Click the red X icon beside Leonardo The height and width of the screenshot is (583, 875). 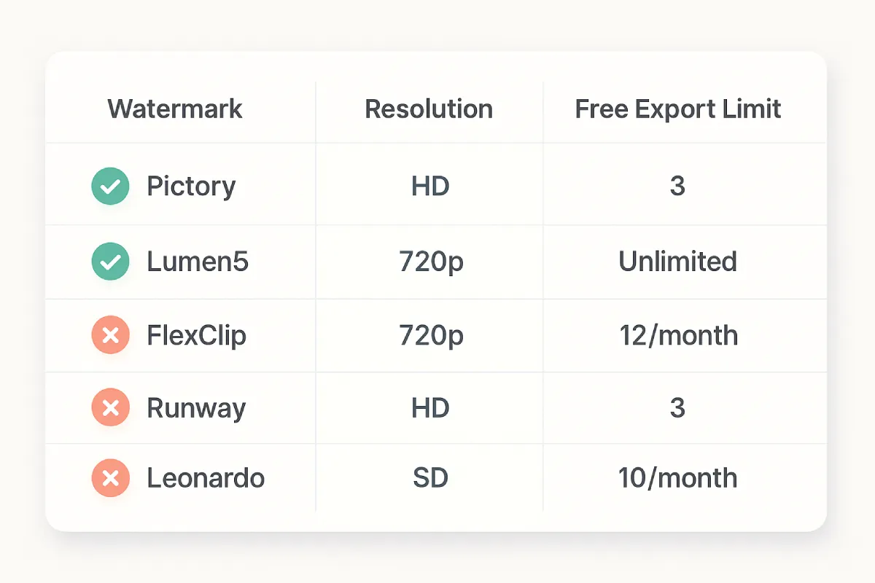[110, 478]
